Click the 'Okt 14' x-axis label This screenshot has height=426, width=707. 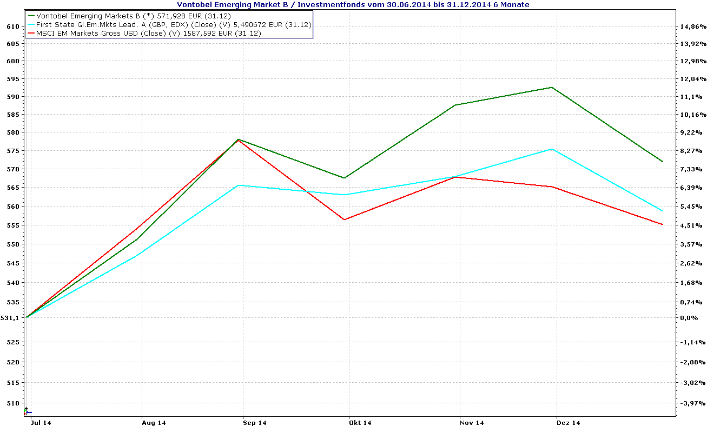click(360, 423)
